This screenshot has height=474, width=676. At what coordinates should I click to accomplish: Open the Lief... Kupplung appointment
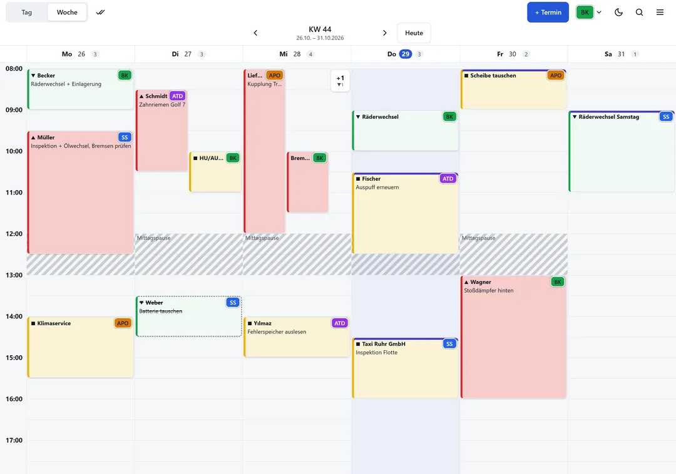coord(265,151)
